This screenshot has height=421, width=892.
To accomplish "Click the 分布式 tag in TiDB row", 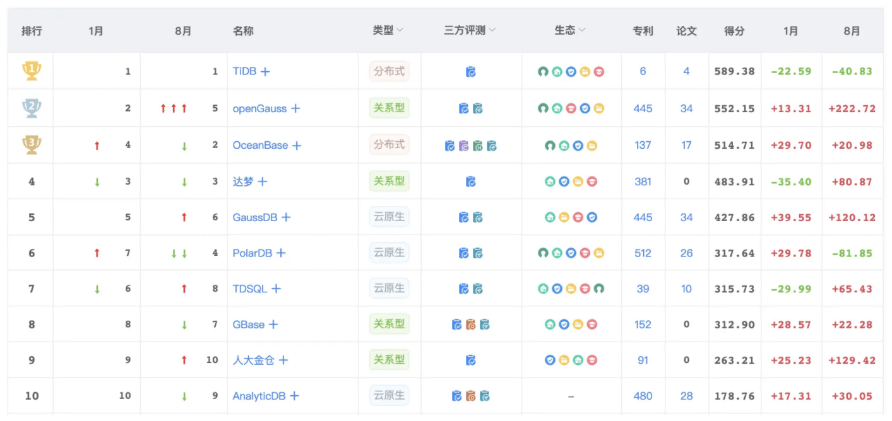I will [389, 71].
